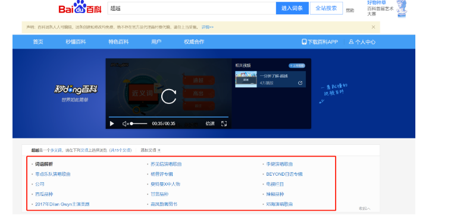Open the 杨蓉评专辑 entry
This screenshot has width=457, height=222.
(162, 174)
